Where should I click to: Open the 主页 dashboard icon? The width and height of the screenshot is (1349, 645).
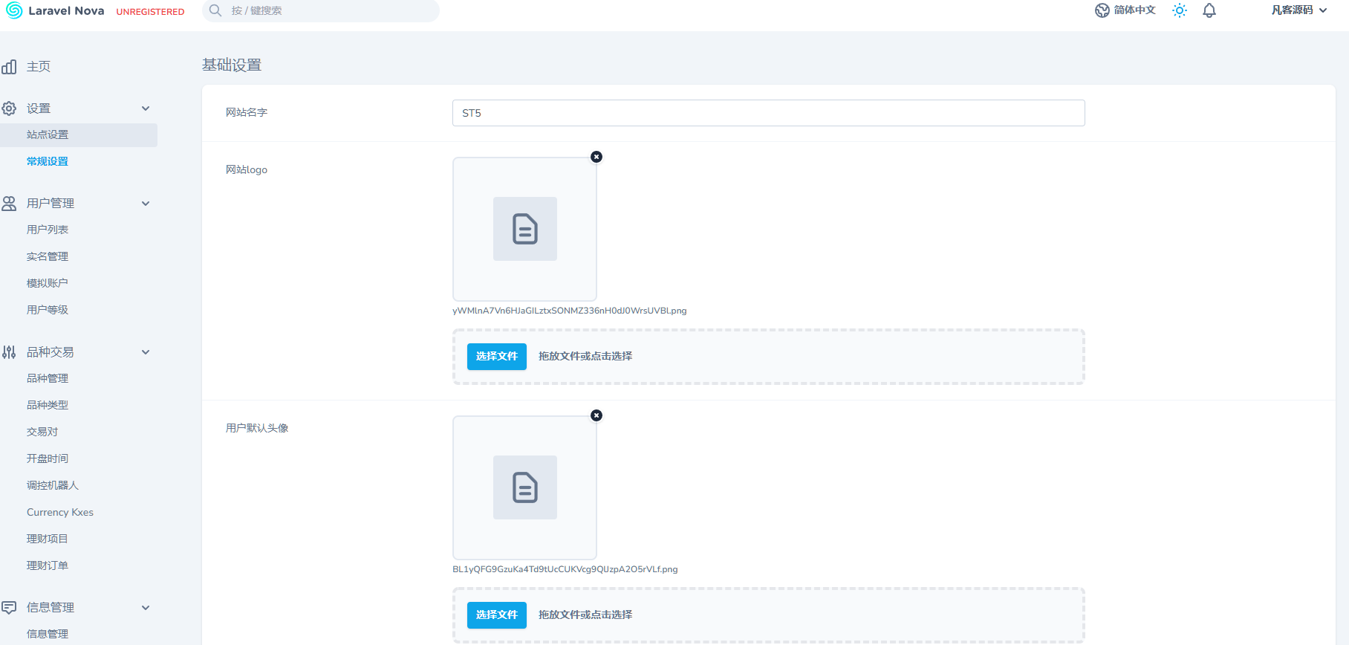[9, 67]
